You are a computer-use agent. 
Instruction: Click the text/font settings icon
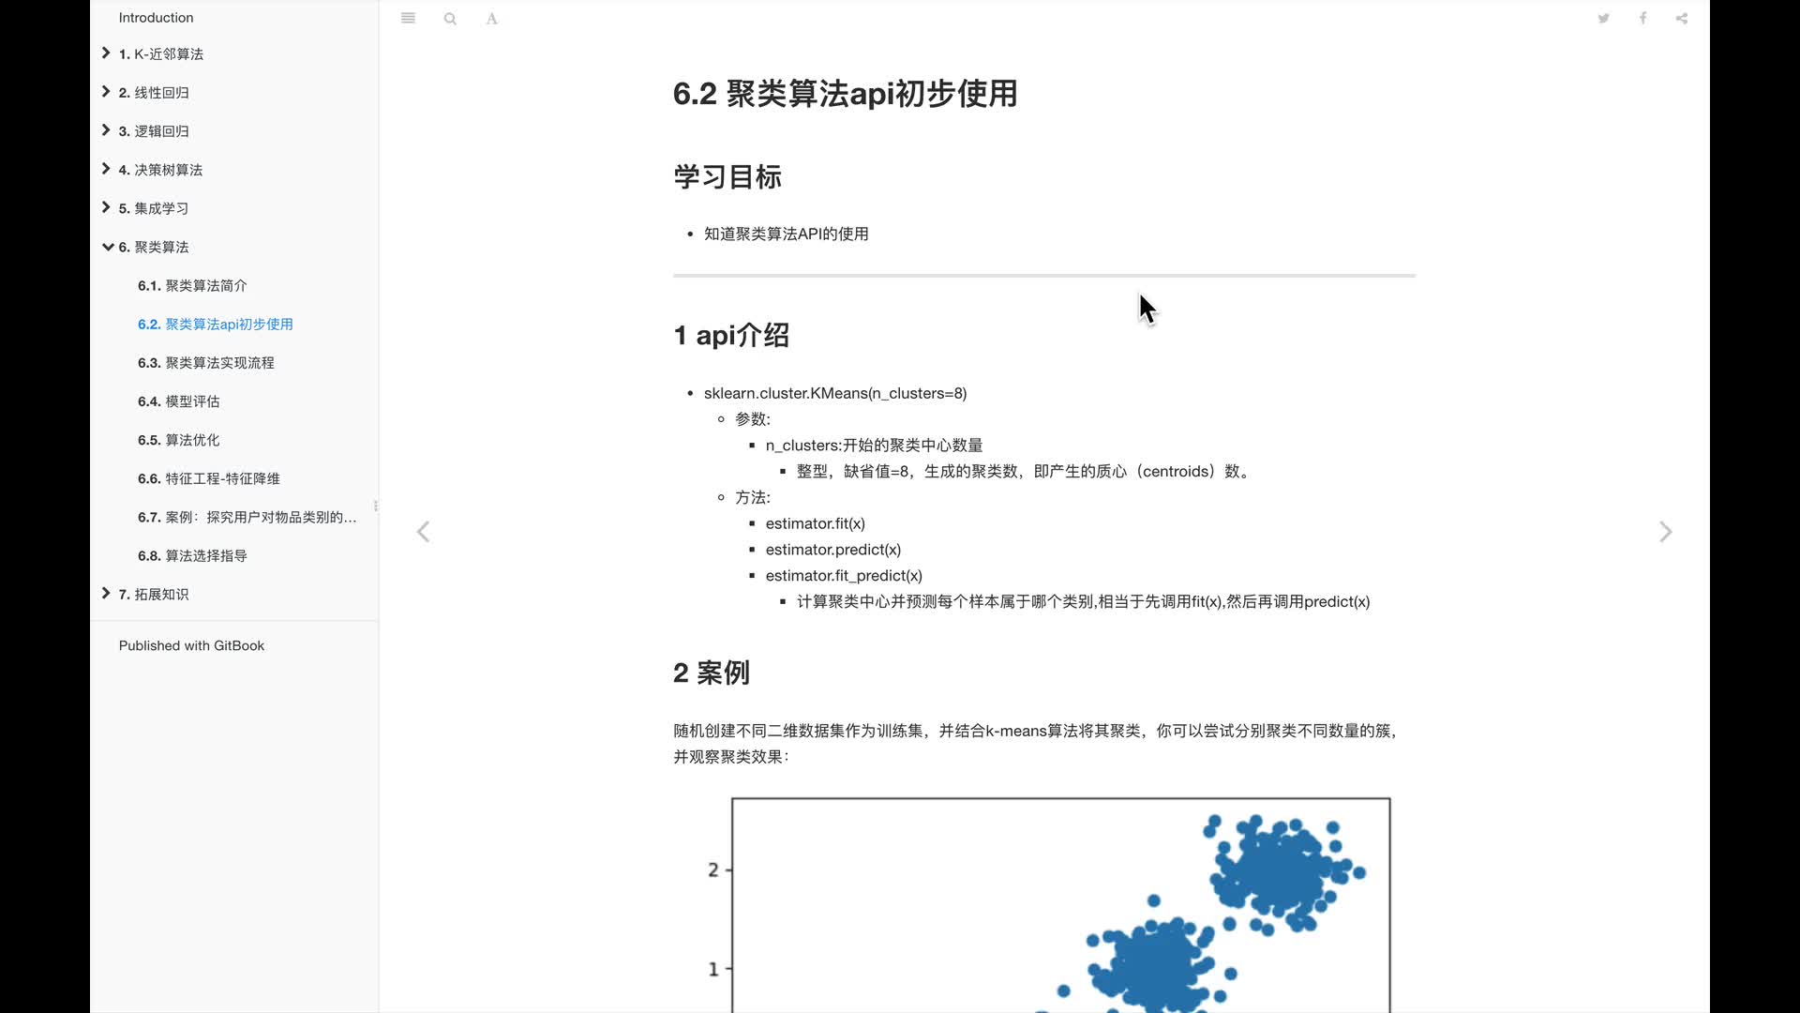[x=491, y=17]
